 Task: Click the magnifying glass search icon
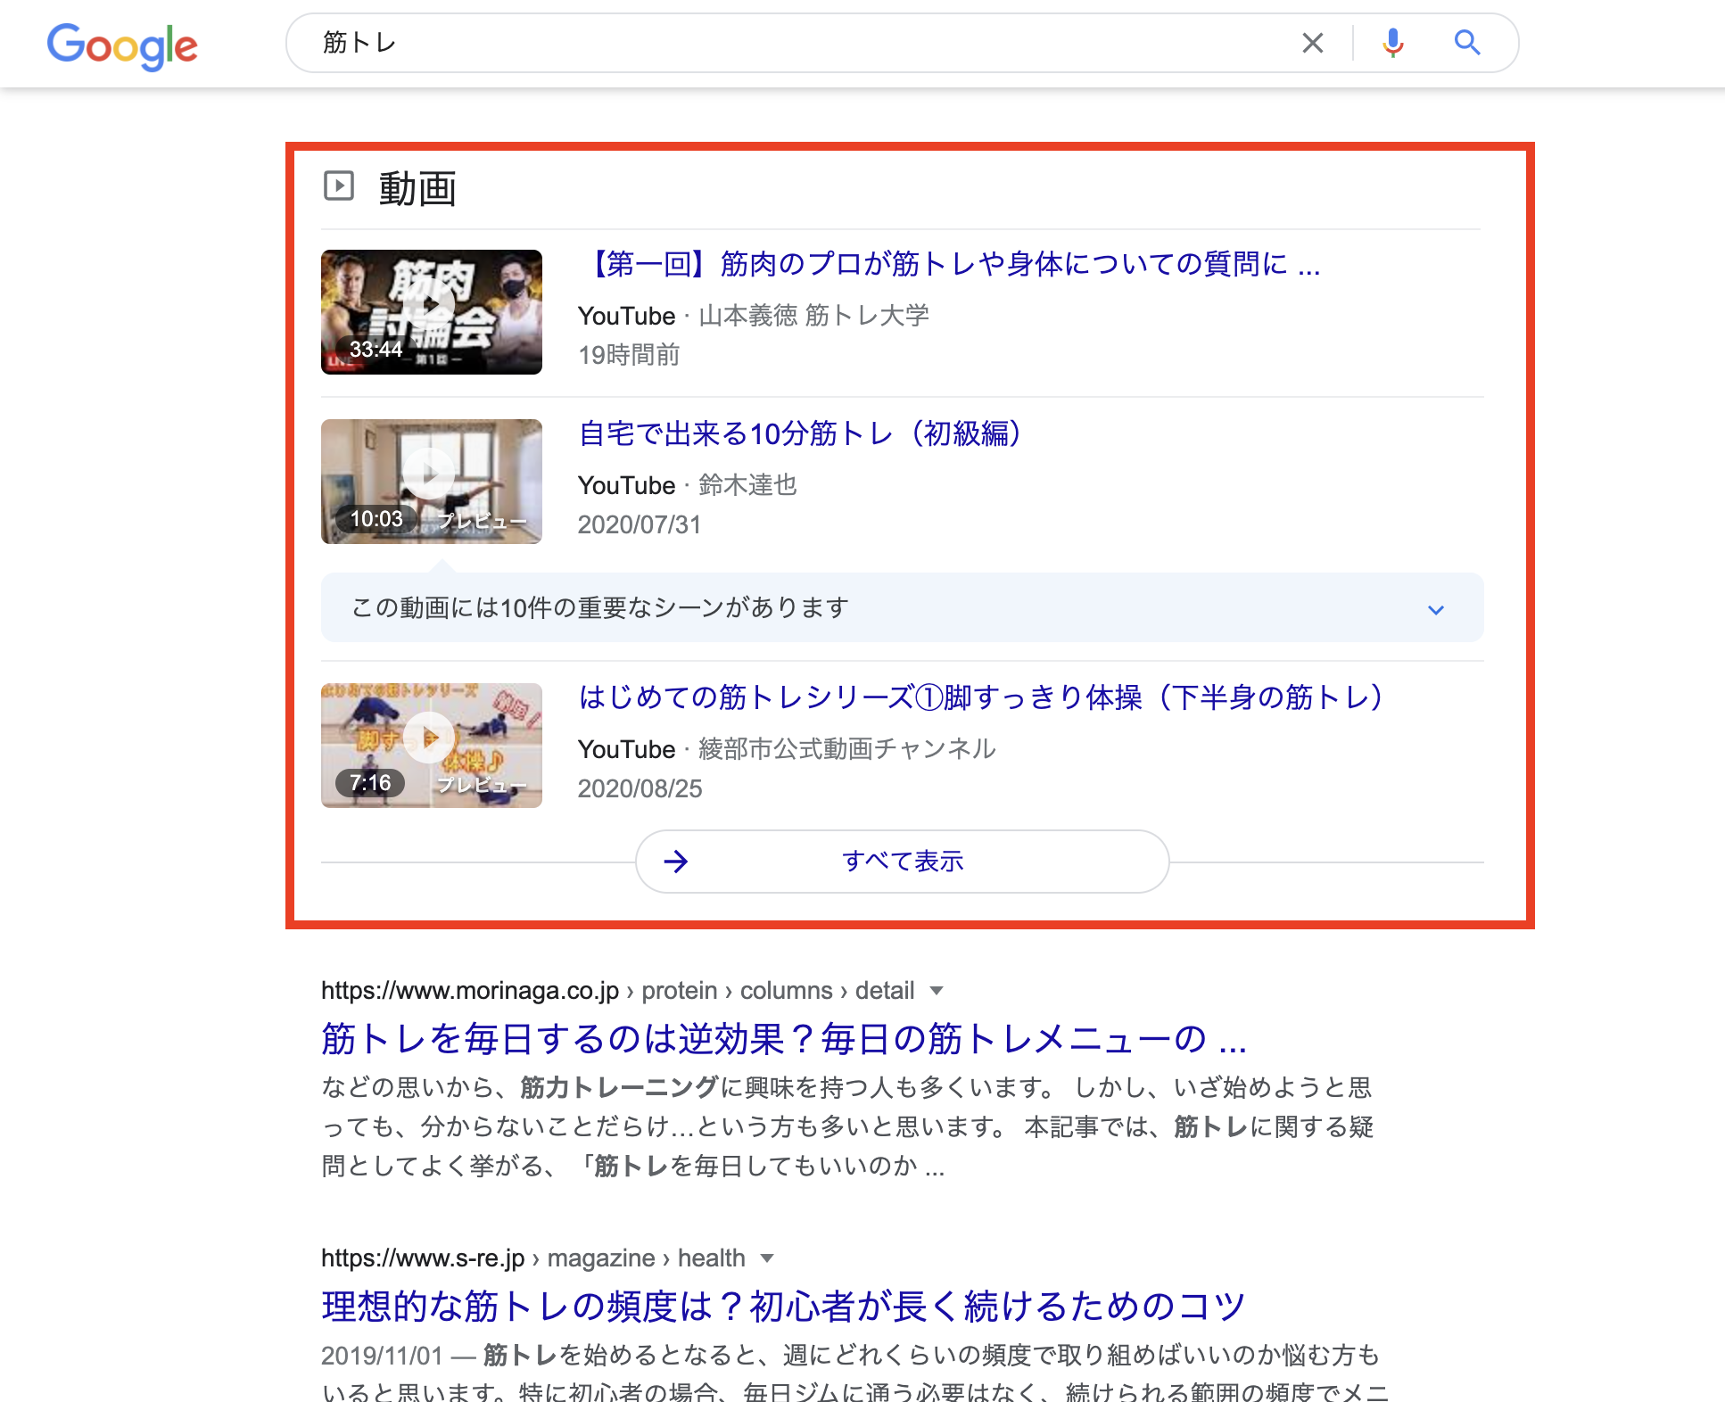[x=1467, y=43]
